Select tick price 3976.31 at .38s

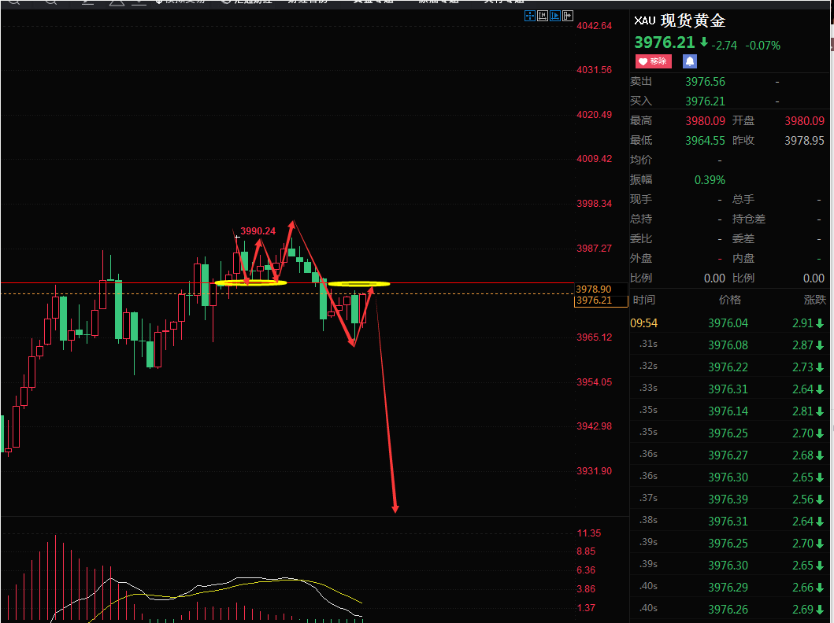(728, 522)
